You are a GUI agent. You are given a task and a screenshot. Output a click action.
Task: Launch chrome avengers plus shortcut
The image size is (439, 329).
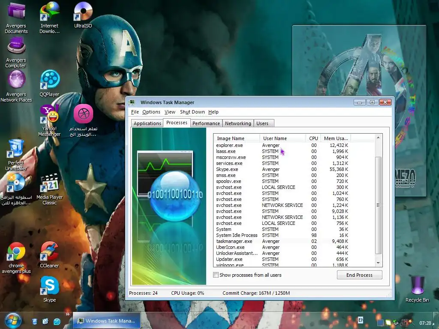16,257
